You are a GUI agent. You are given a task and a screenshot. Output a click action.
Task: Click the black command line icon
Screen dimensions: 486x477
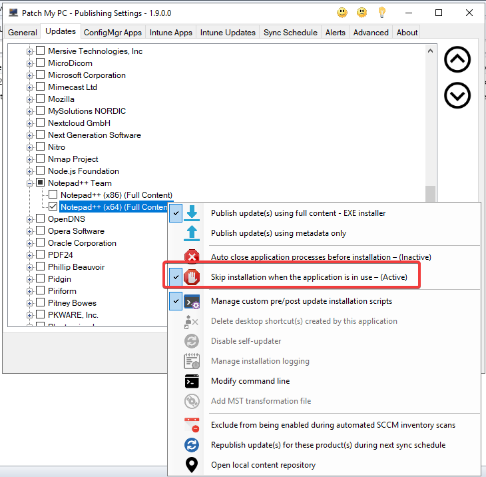pos(192,381)
